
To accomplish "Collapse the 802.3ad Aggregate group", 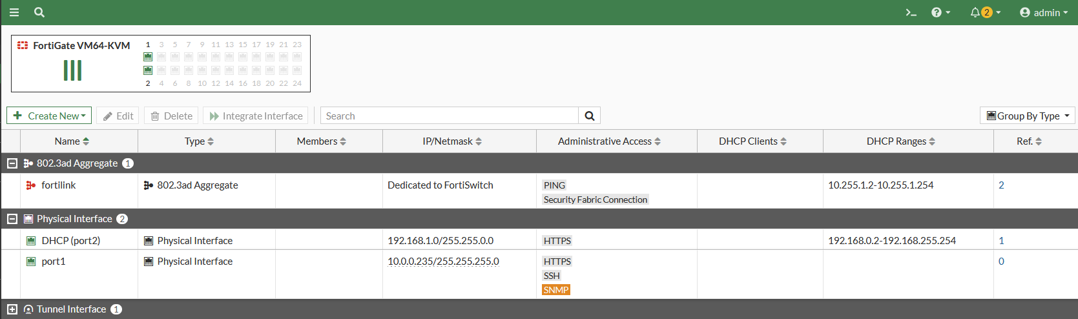I will click(12, 163).
